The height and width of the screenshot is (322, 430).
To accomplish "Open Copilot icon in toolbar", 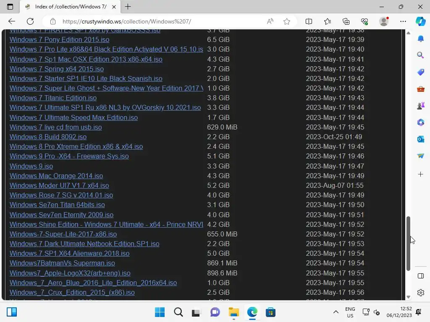I will (x=421, y=21).
